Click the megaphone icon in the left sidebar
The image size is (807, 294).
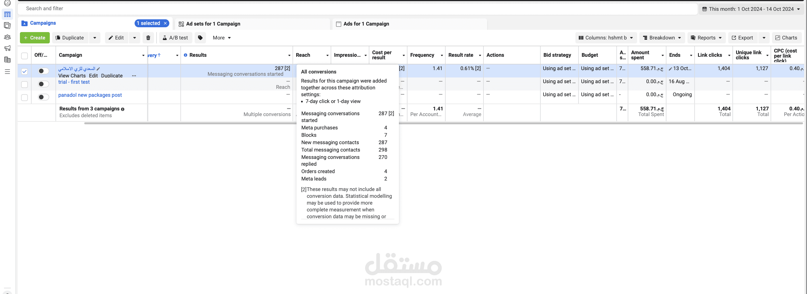7,48
